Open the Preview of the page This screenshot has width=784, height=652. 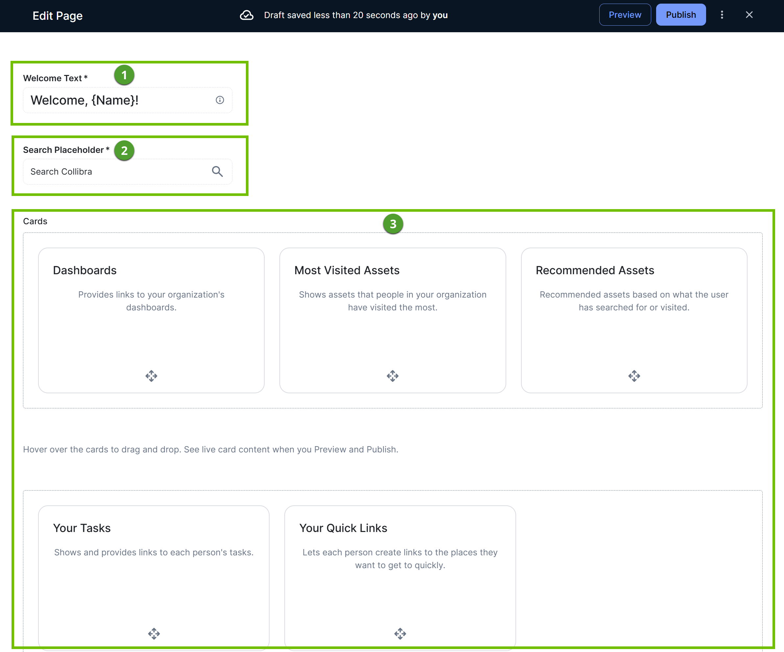(x=625, y=14)
